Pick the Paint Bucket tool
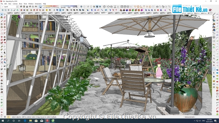The width and height of the screenshot is (219, 123). (x=2, y=17)
